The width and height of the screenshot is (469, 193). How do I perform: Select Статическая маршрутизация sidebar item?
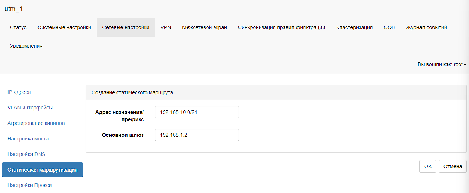42,170
